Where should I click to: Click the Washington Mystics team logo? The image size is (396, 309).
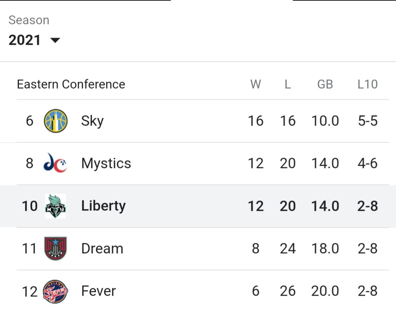click(55, 163)
